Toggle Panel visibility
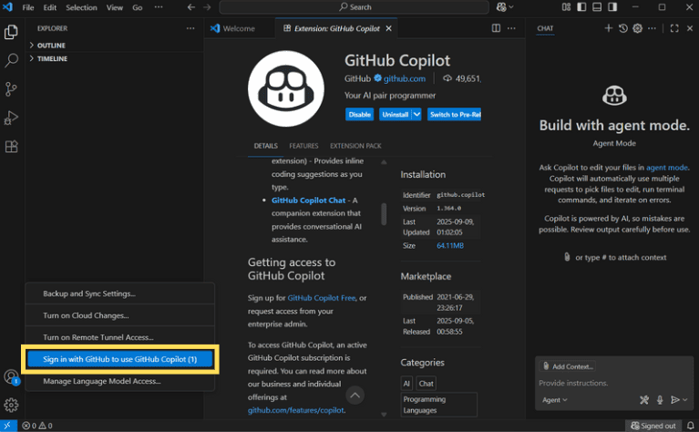The image size is (699, 432). tap(597, 7)
